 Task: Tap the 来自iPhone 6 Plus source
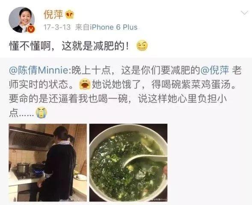106,27
